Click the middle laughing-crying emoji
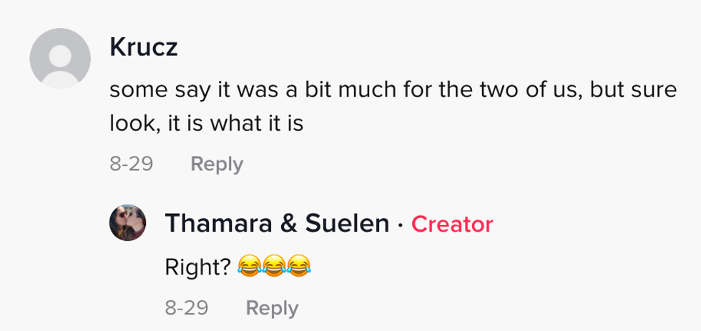 click(275, 267)
